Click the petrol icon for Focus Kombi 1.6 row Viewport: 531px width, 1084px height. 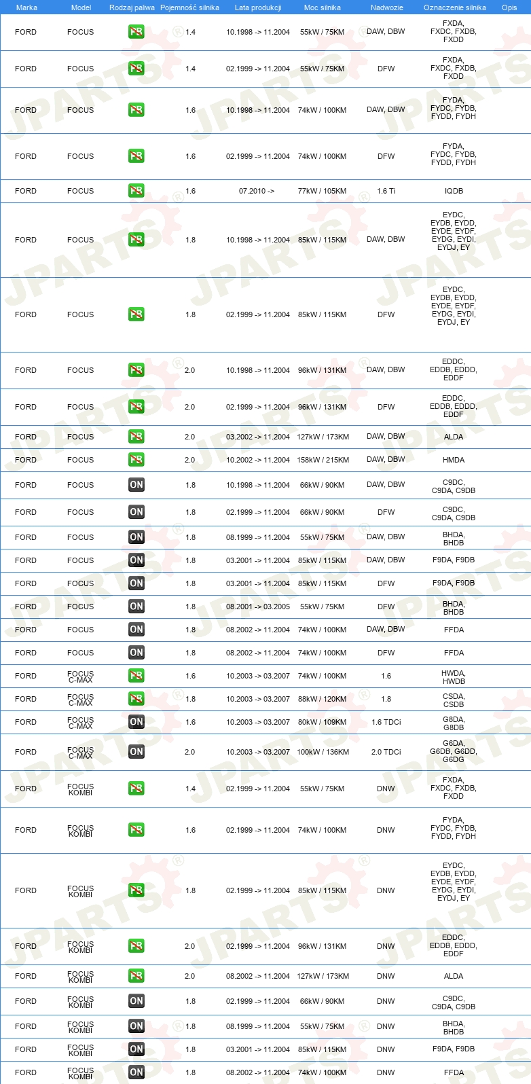[136, 830]
